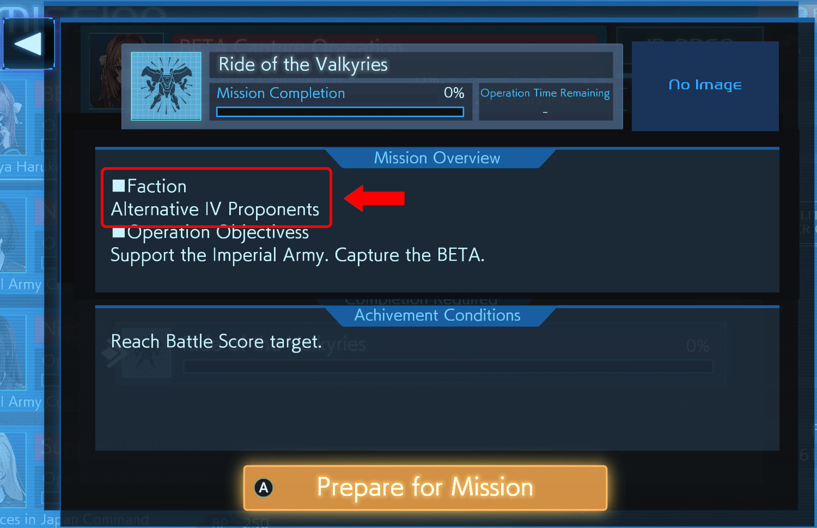Select the bottom character portrait on the left
The width and height of the screenshot is (817, 528).
13,468
